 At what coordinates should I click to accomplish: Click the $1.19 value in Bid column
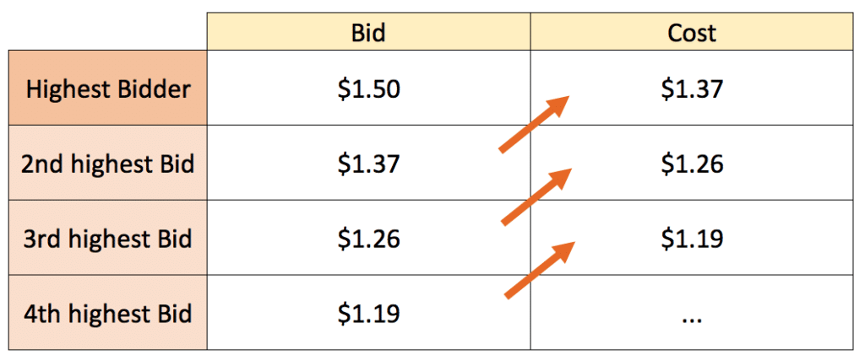point(368,314)
